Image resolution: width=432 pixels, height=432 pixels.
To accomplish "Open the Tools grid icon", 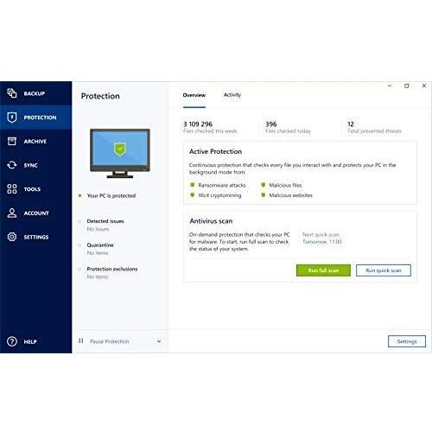I will (12, 189).
